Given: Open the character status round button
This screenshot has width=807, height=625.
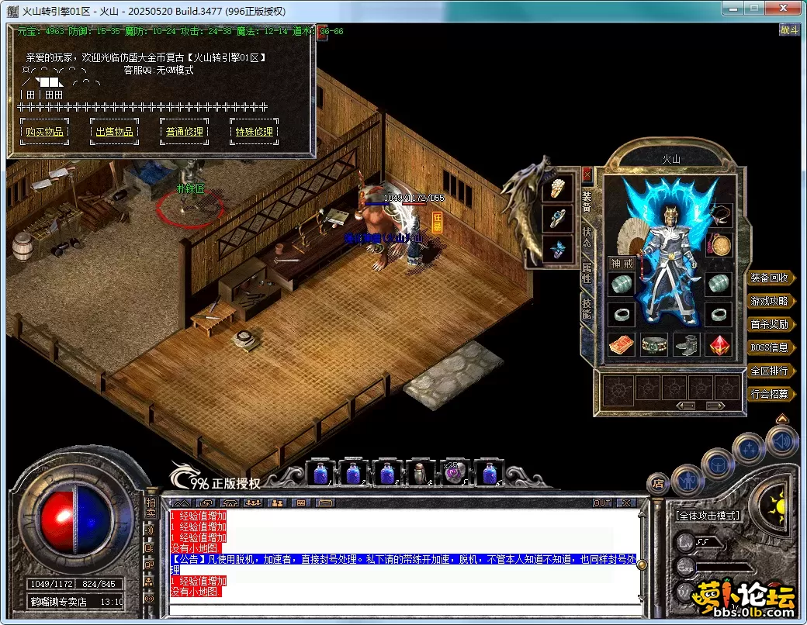Looking at the screenshot, I should pyautogui.click(x=688, y=480).
